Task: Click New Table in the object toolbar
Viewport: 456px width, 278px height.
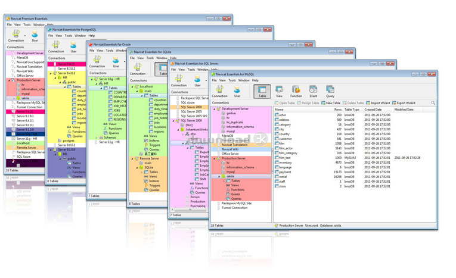Action: 331,103
